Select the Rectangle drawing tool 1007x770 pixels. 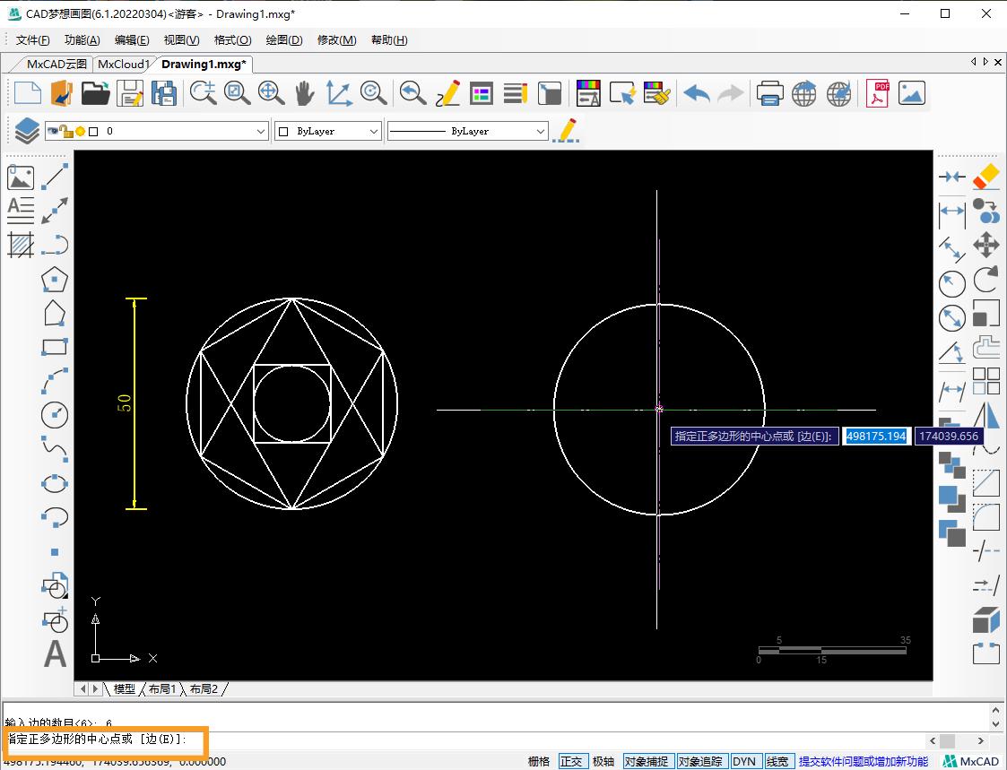point(55,347)
